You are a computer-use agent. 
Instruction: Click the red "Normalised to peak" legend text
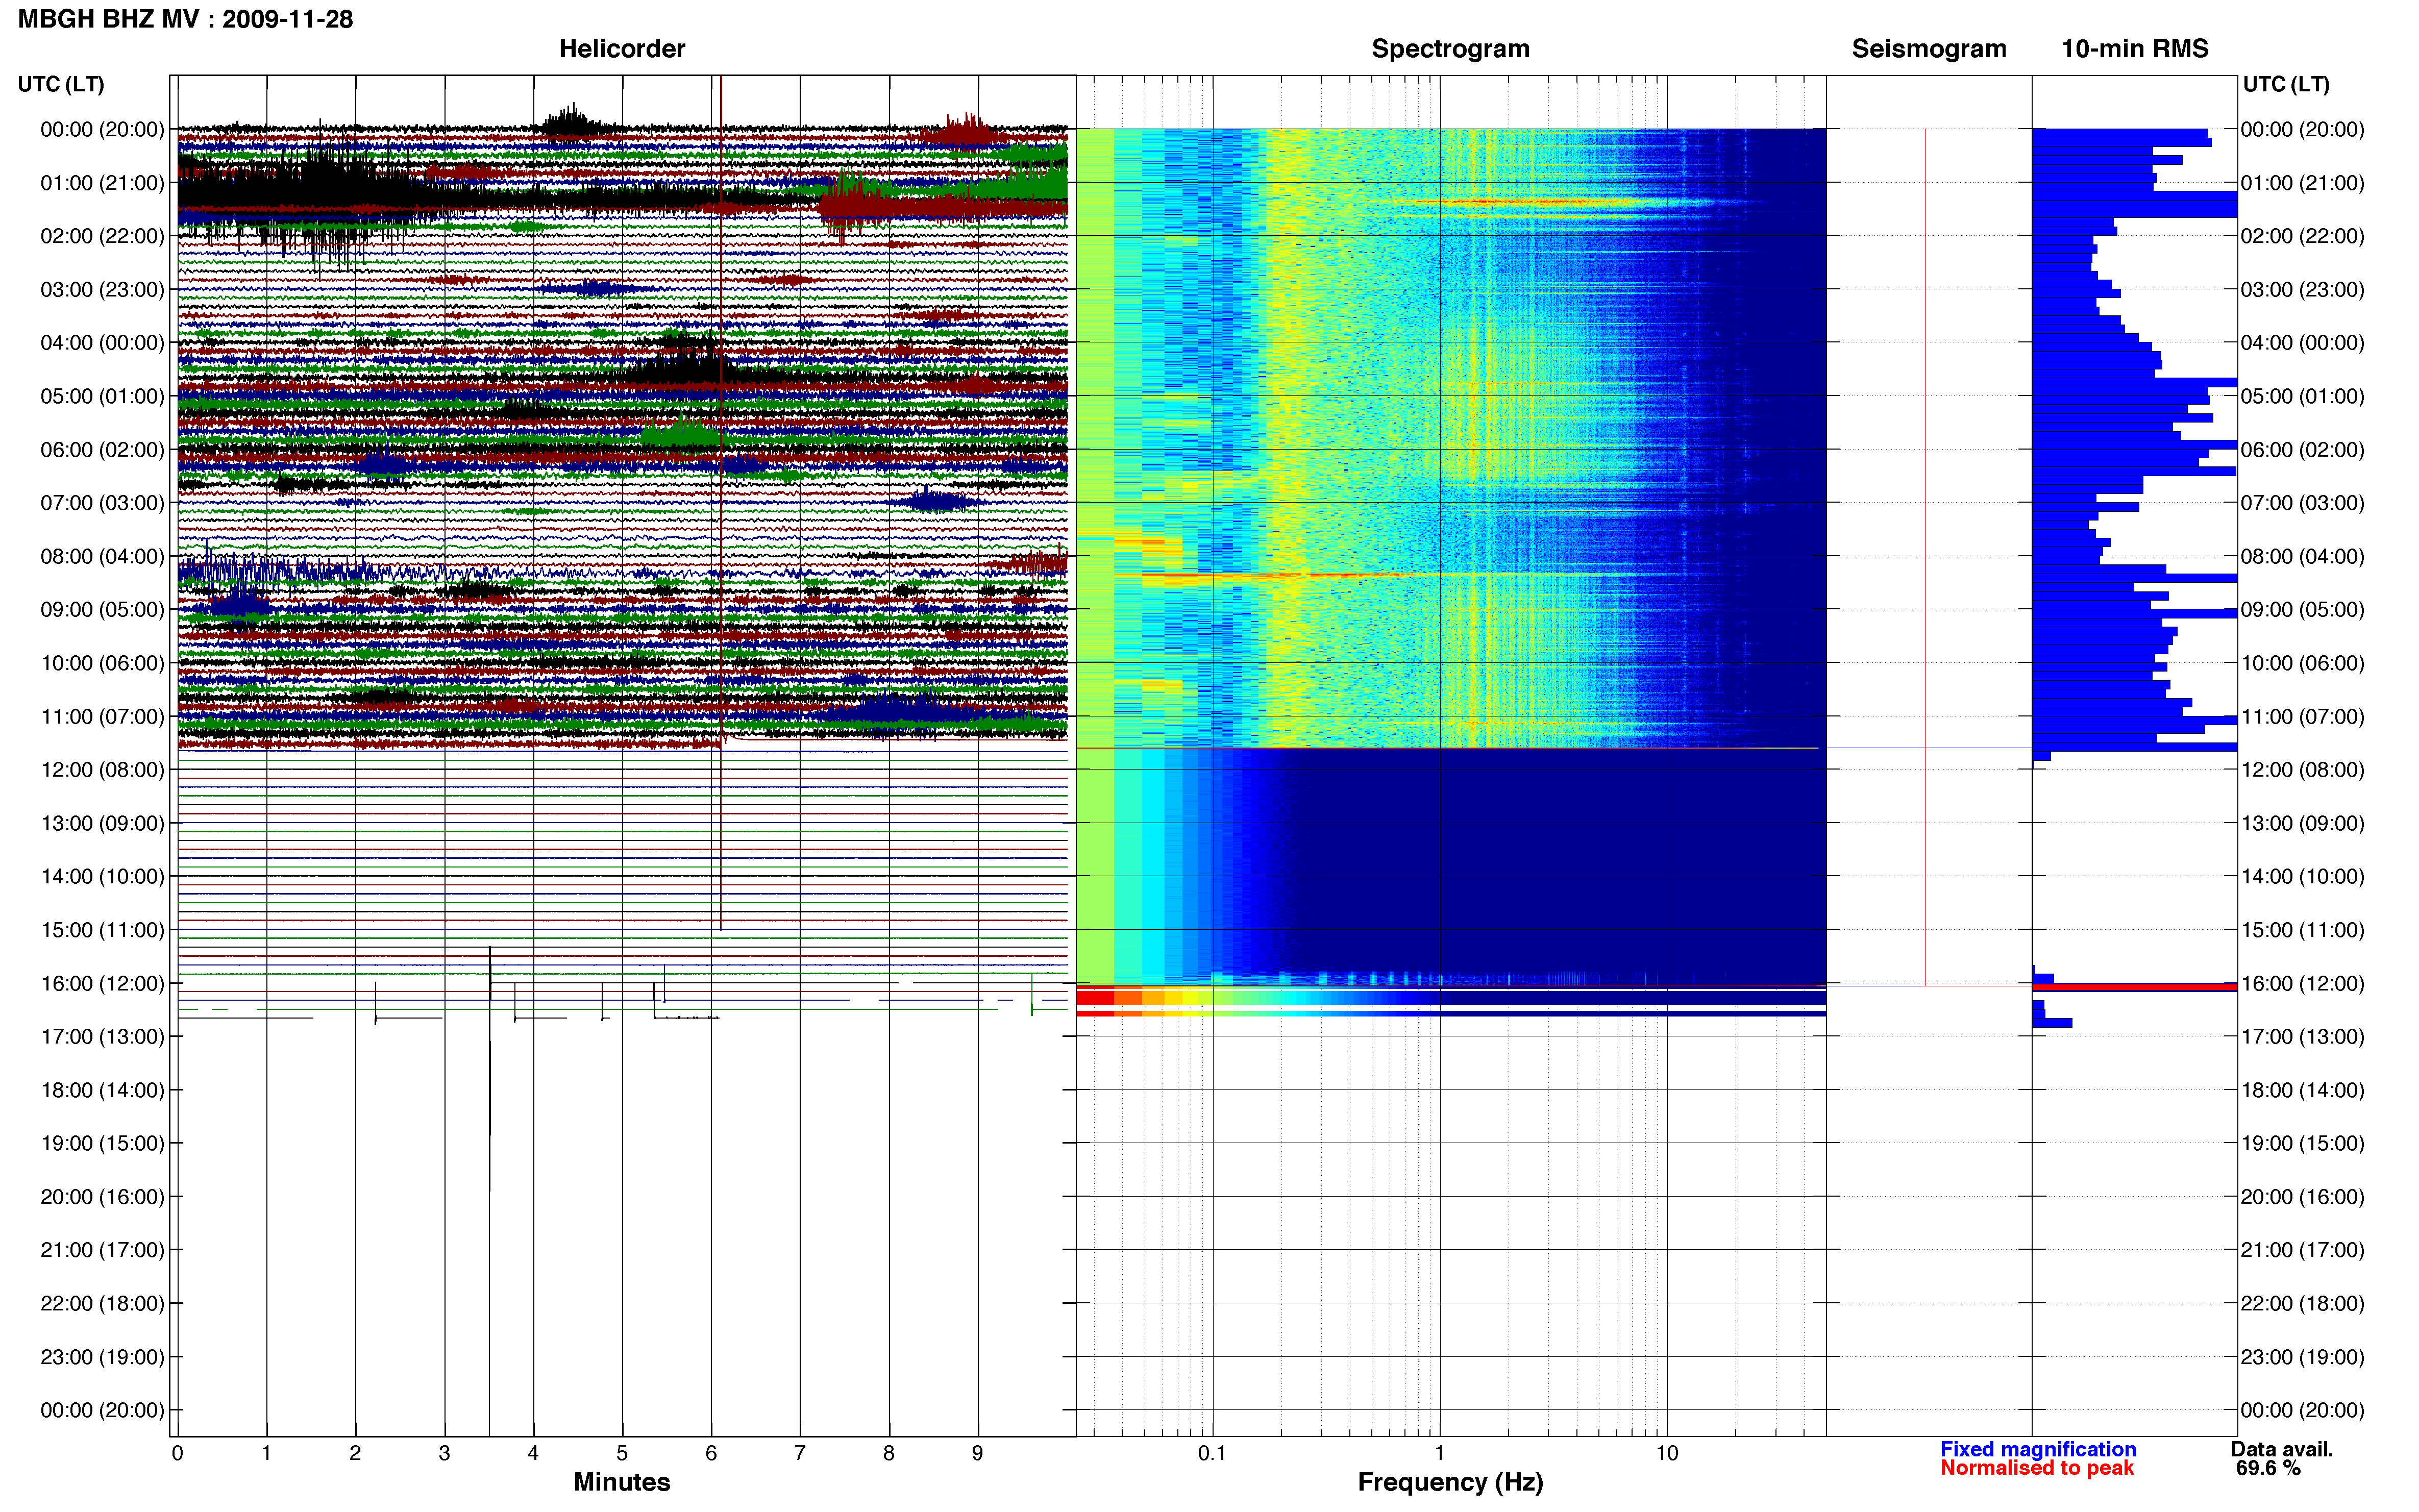(x=2036, y=1468)
